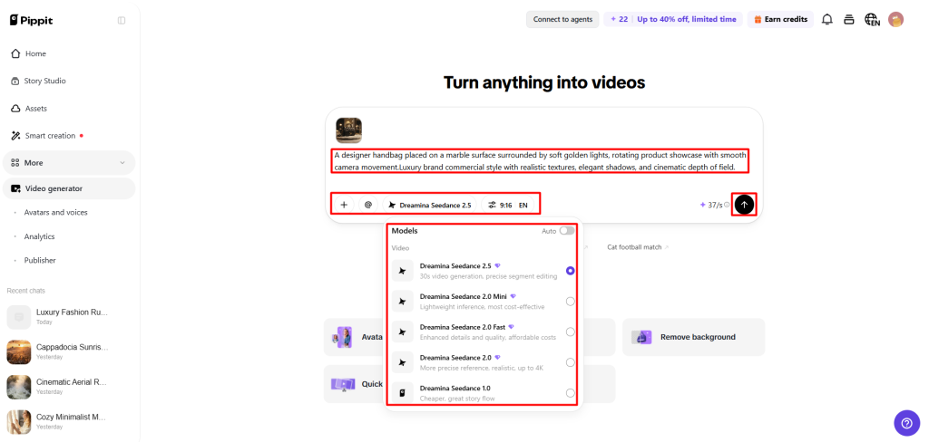Viewport: 929px width, 442px height.
Task: Expand the More menu
Action: [69, 163]
